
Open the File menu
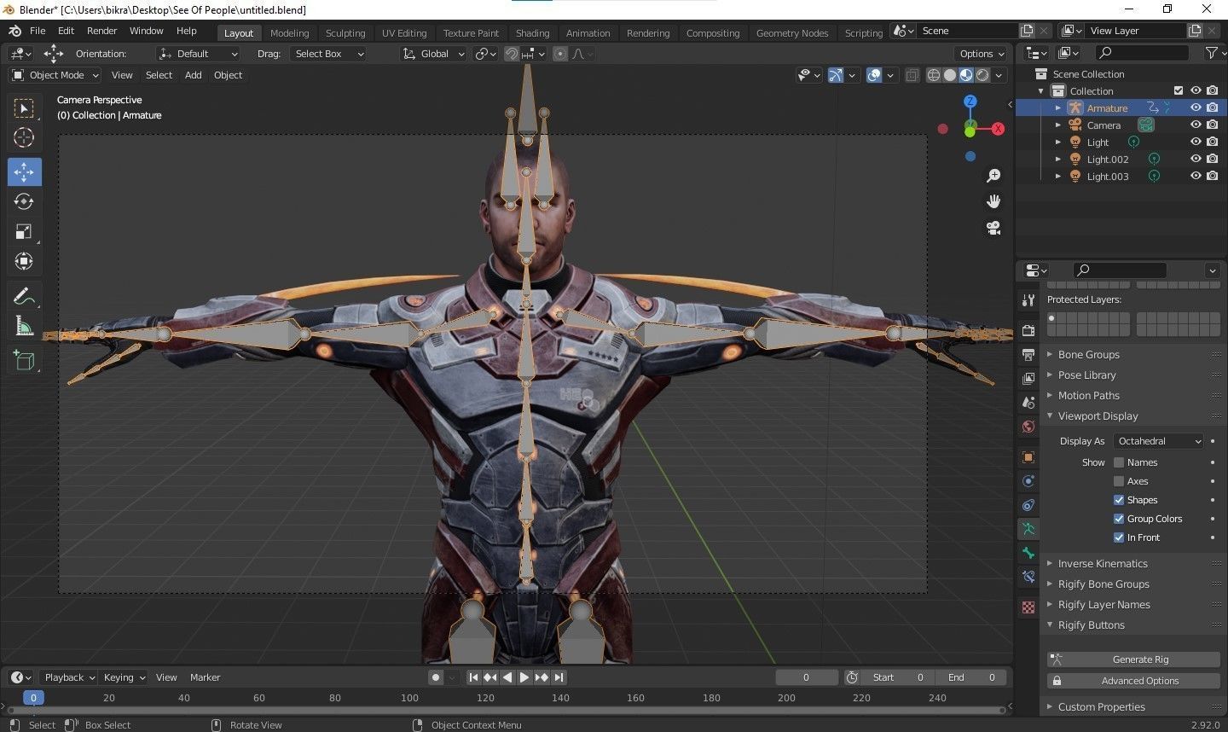click(x=38, y=31)
